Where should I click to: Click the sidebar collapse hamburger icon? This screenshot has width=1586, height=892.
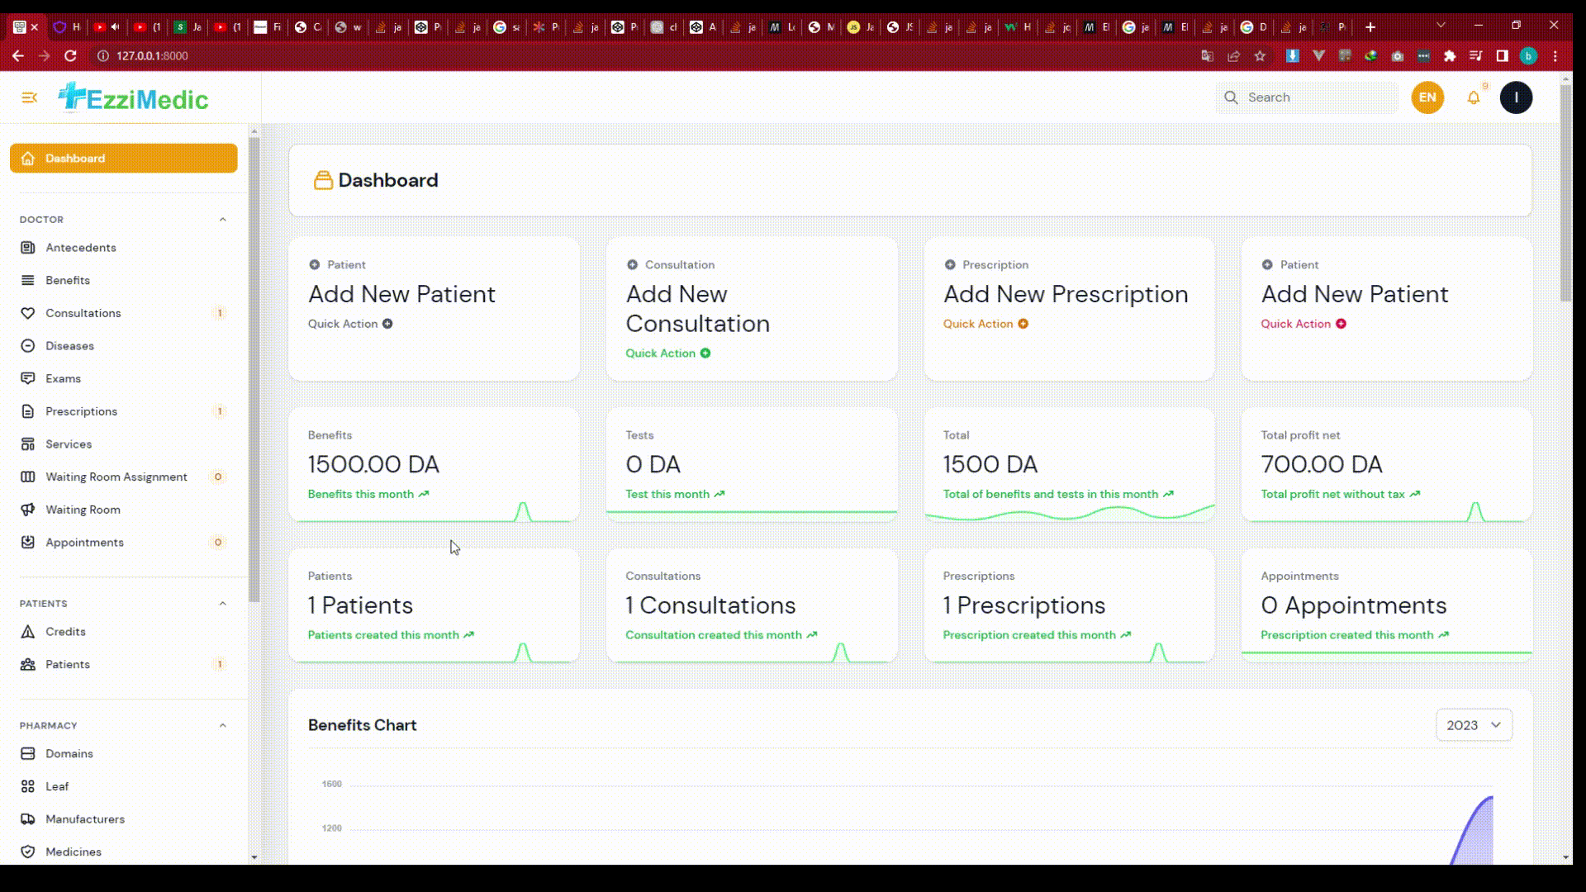(x=30, y=97)
